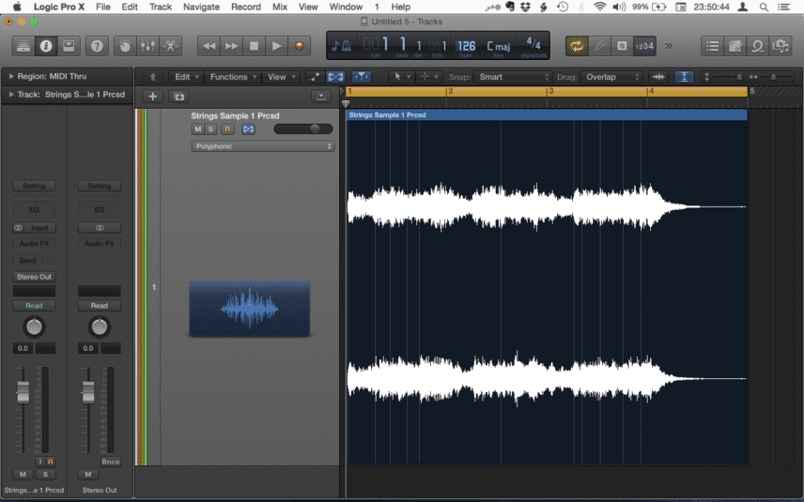The image size is (804, 502).
Task: Open the Mixer faders icon
Action: 147,46
